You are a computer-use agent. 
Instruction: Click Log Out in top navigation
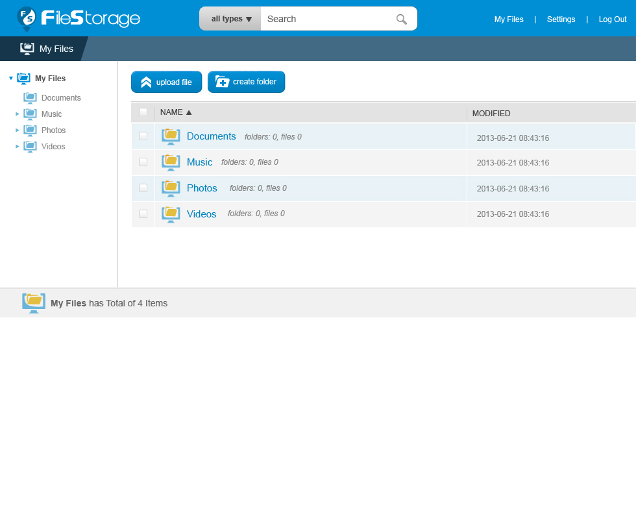(x=613, y=19)
